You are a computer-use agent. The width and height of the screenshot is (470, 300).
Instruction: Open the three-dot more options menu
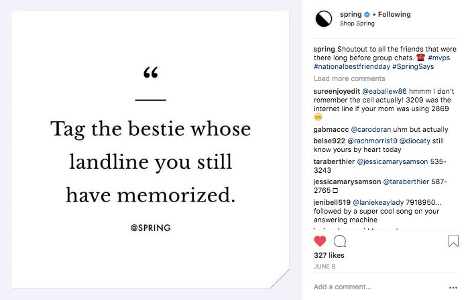click(453, 287)
